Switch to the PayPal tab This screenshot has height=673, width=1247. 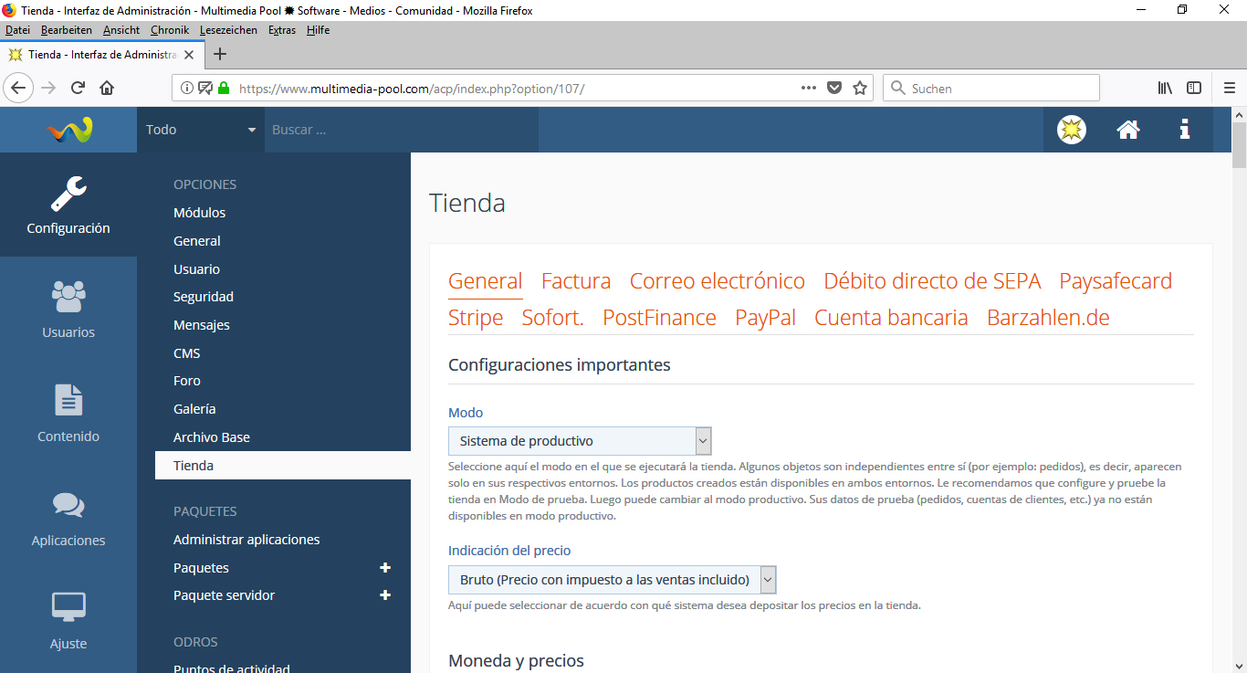tap(765, 318)
